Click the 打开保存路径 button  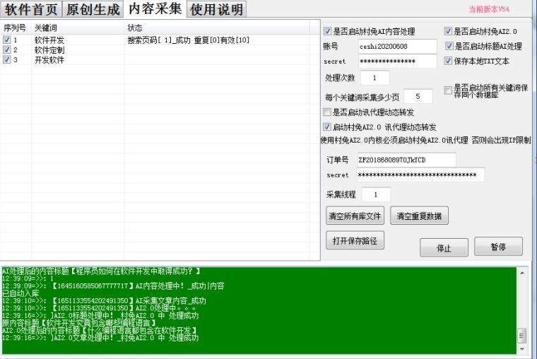[x=355, y=240]
